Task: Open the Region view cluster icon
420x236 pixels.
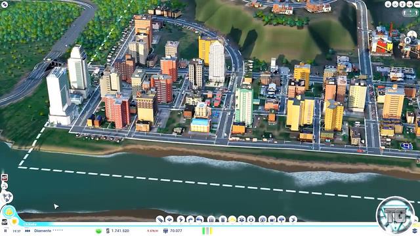Action: coord(7,197)
